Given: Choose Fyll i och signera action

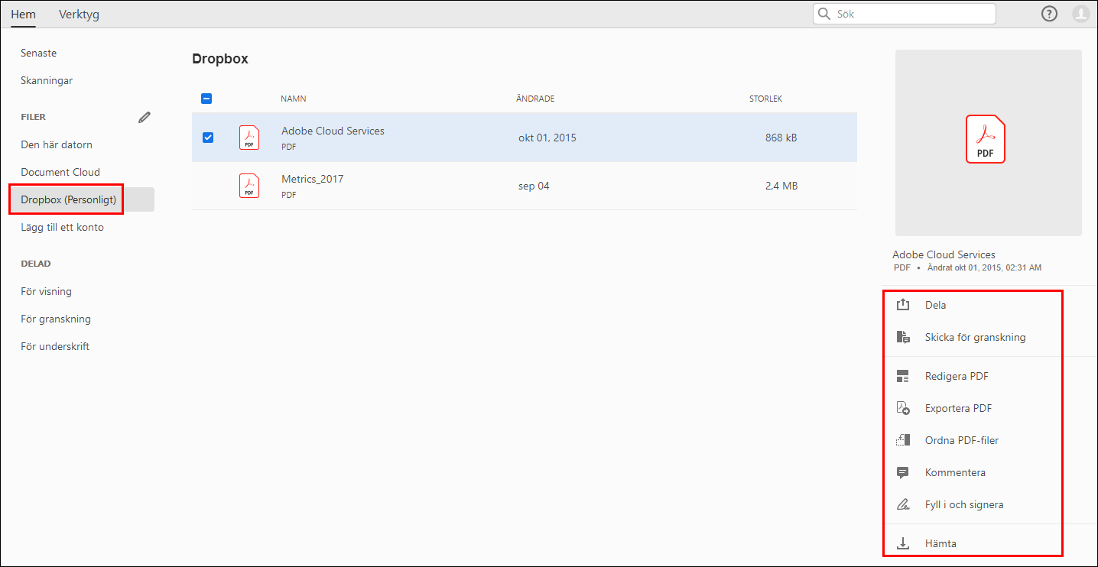Looking at the screenshot, I should 963,504.
